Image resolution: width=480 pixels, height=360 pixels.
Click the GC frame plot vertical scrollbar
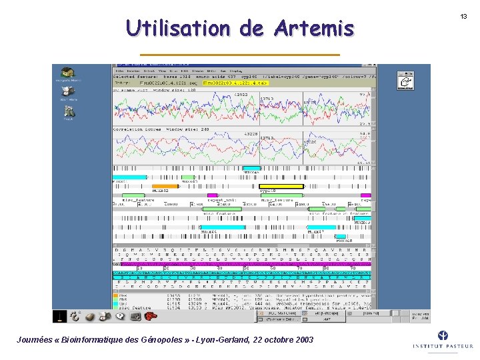tap(373, 107)
